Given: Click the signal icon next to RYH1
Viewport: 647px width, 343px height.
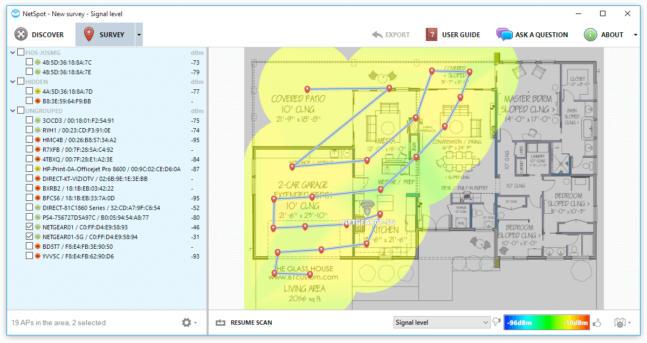Looking at the screenshot, I should tap(38, 130).
